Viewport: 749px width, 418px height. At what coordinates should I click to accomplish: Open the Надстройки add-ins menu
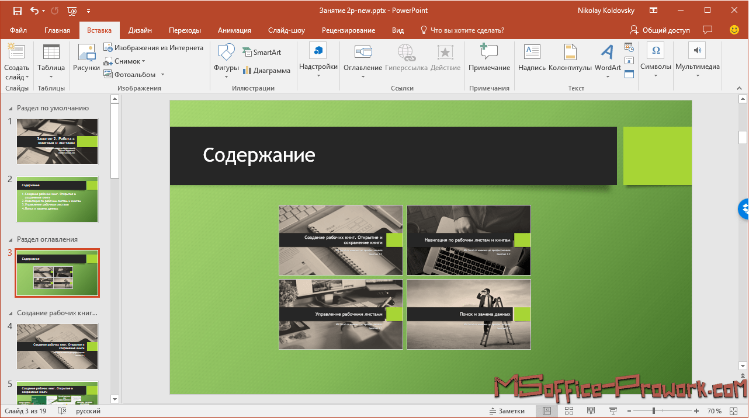(x=318, y=61)
